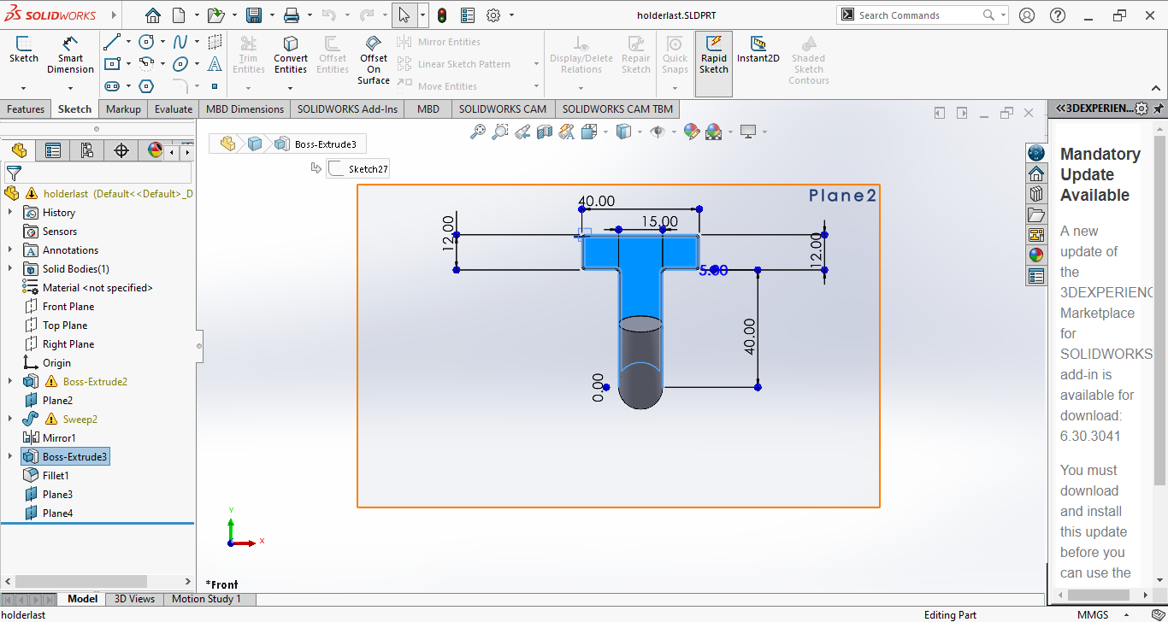Viewport: 1168px width, 622px height.
Task: Click the Sketch27 breadcrumb label
Action: tap(368, 169)
